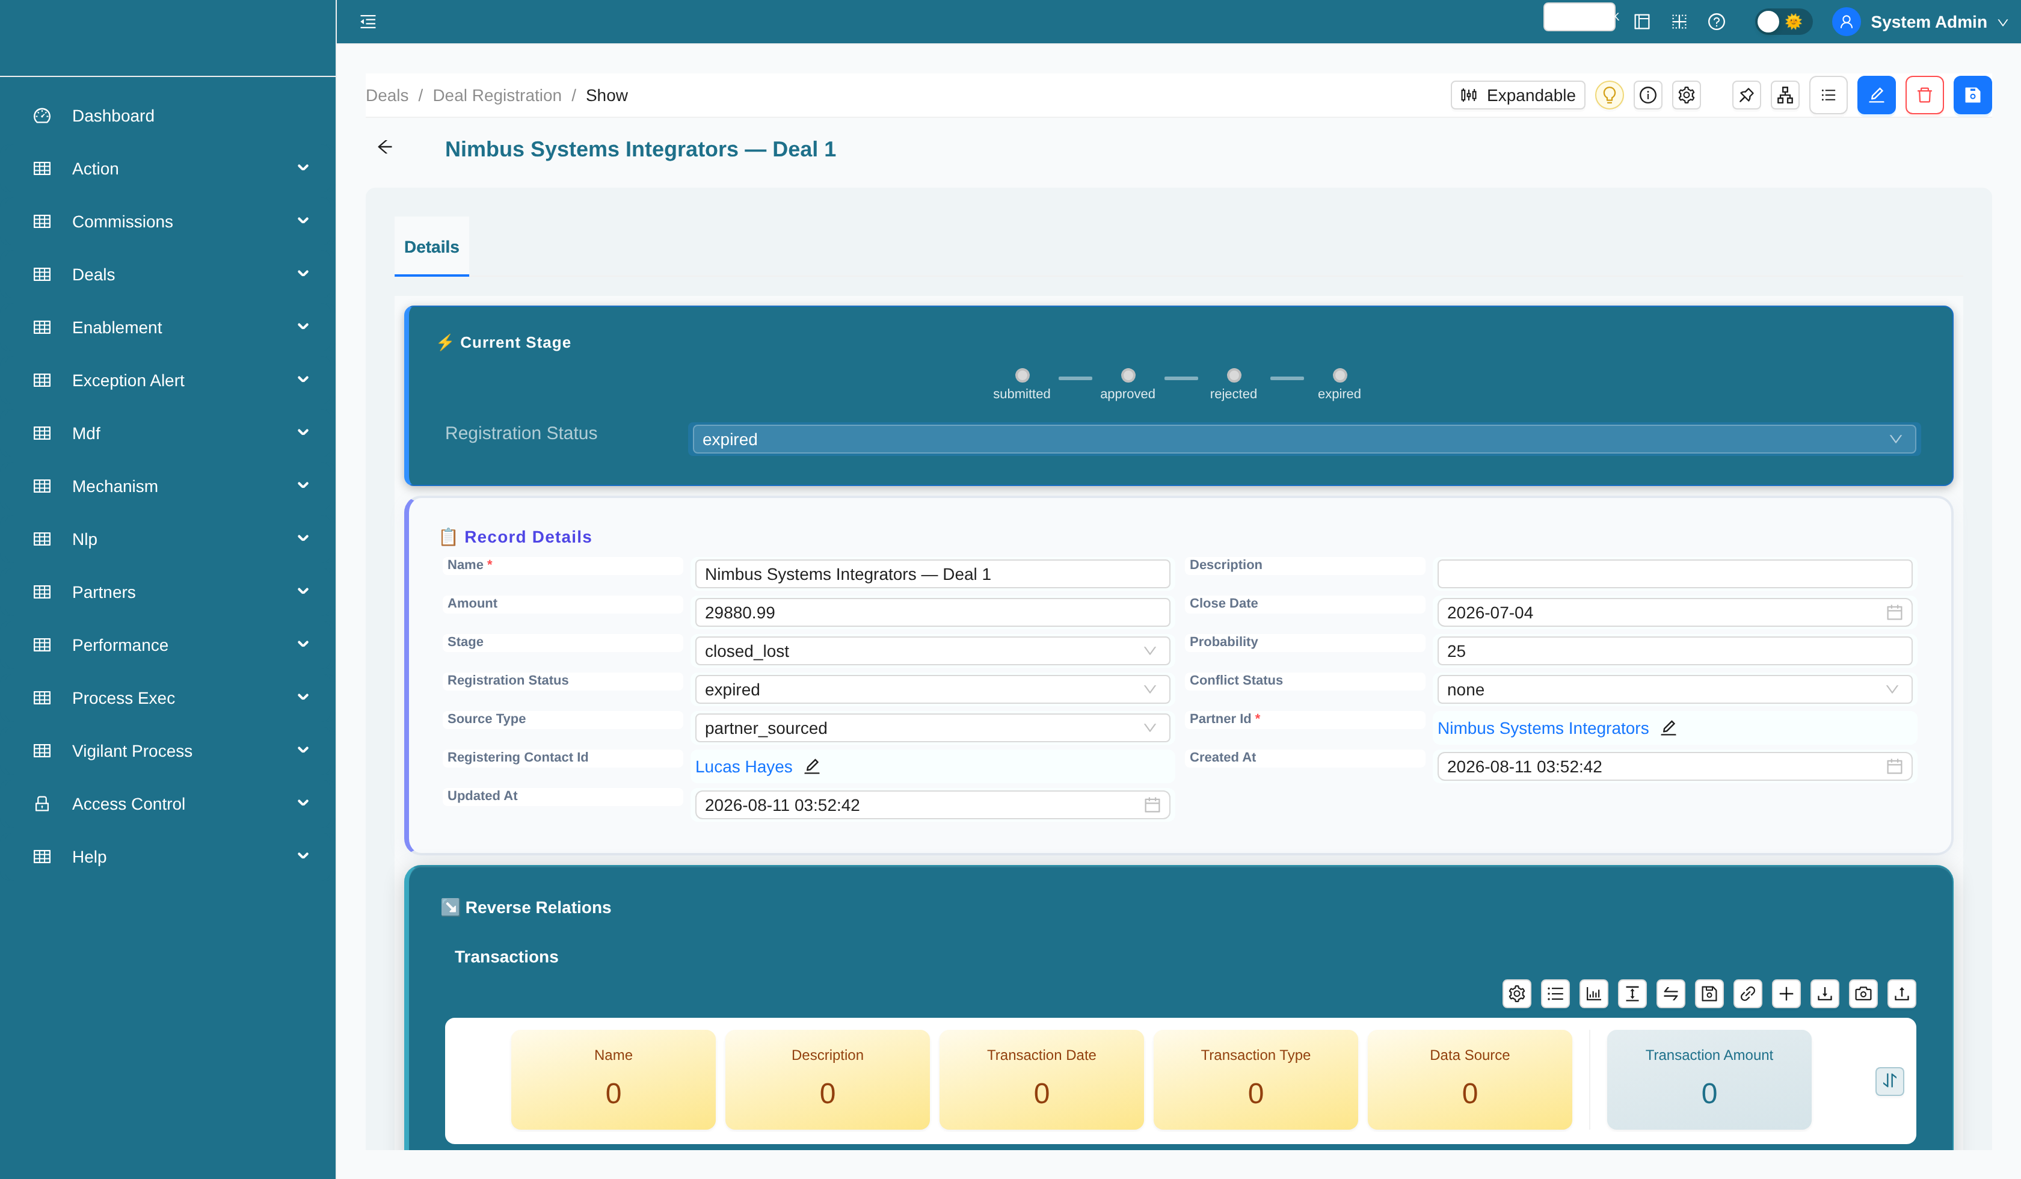
Task: Collapse the sidebar menu icon
Action: pyautogui.click(x=368, y=22)
